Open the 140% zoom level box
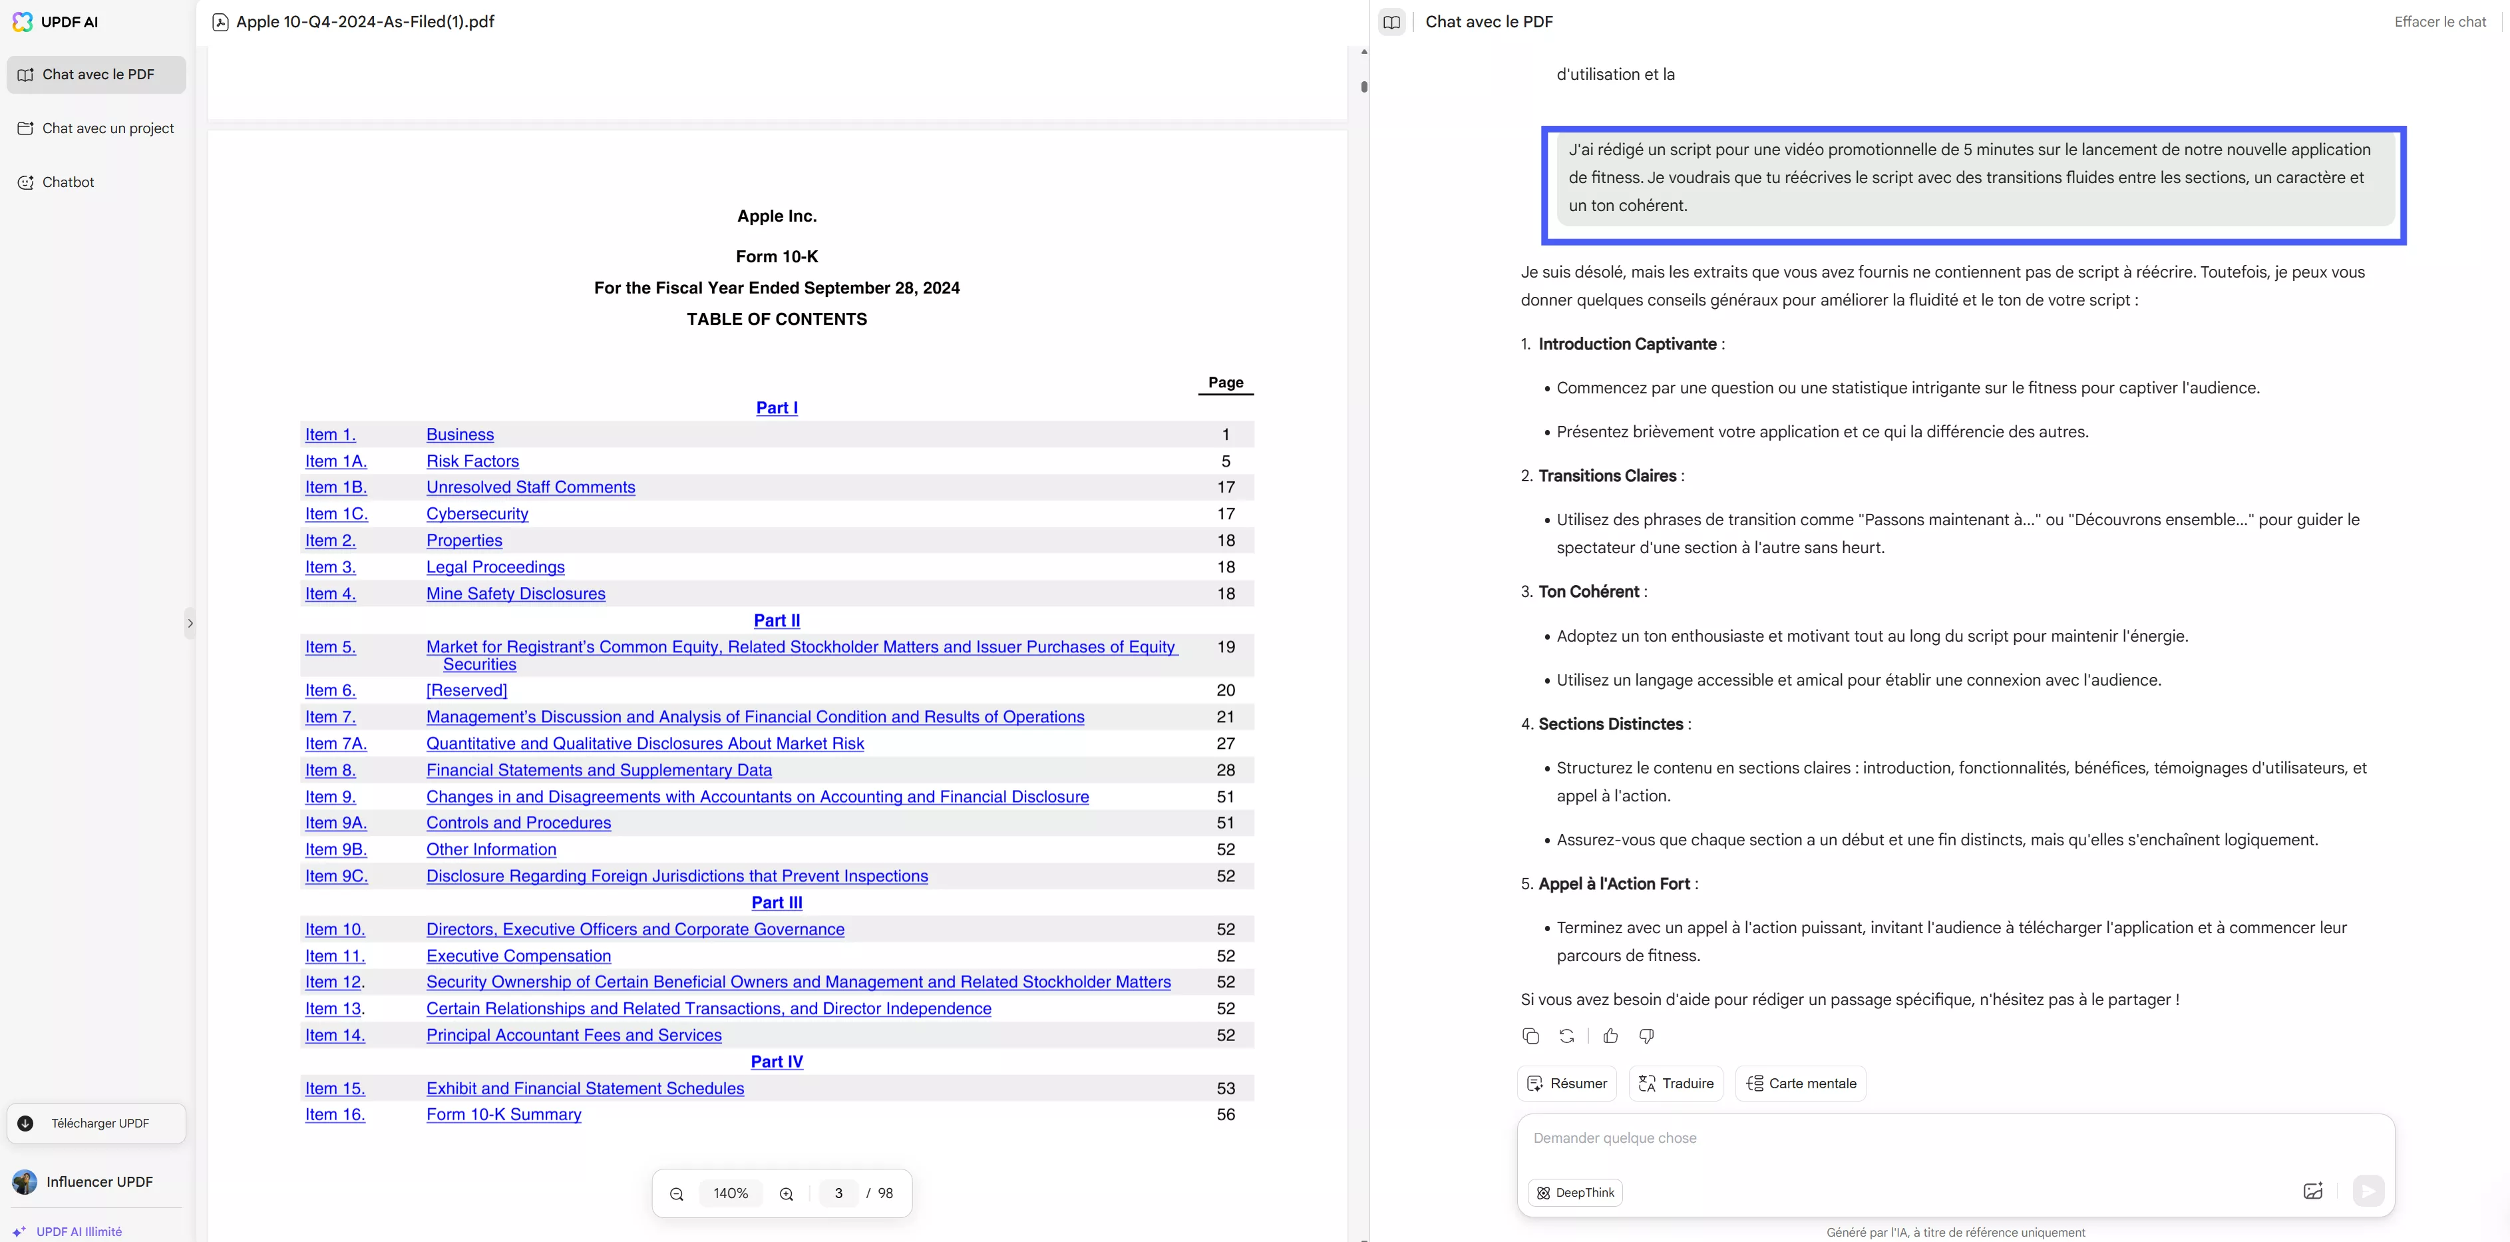 (x=731, y=1193)
